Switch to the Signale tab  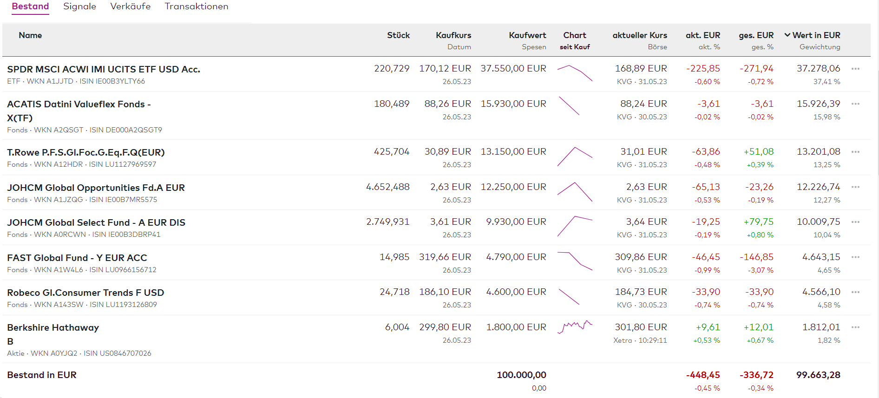79,7
